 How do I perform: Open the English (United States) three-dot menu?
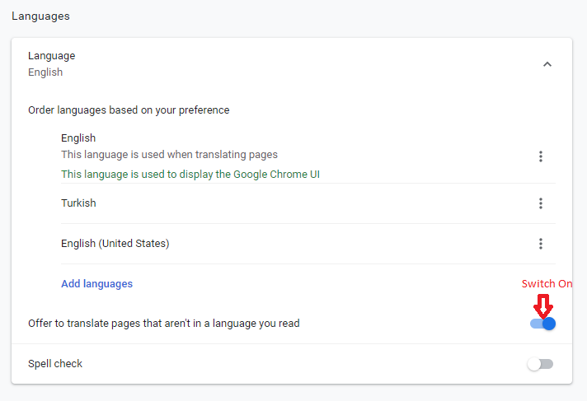541,244
